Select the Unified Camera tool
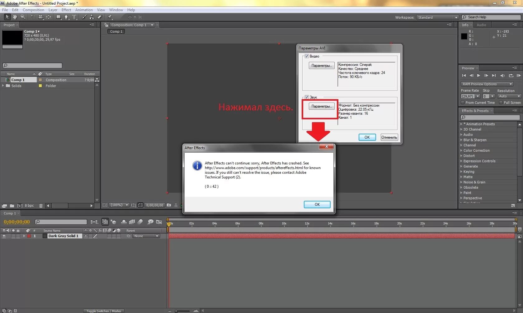The width and height of the screenshot is (523, 313). coord(41,17)
